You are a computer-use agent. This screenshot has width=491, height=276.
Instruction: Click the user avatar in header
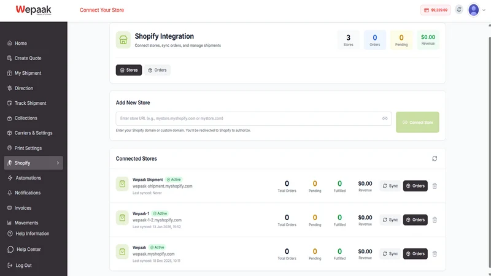pos(473,10)
